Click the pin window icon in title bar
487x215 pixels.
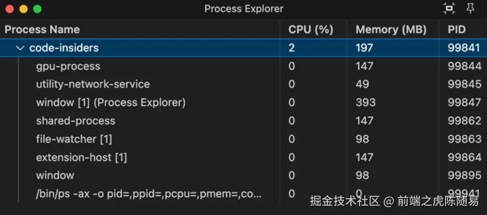tap(470, 8)
